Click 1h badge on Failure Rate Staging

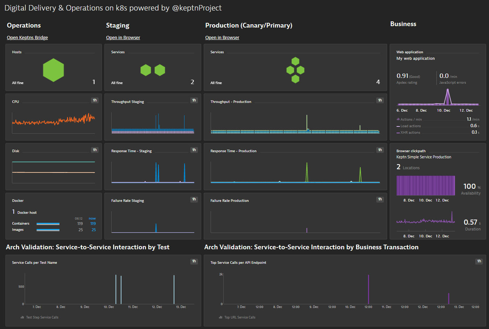tap(194, 199)
